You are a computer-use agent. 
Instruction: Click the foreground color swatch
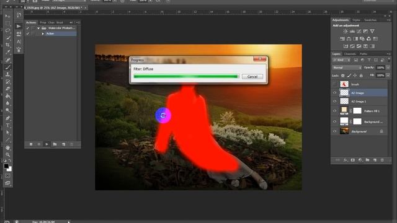click(6, 166)
